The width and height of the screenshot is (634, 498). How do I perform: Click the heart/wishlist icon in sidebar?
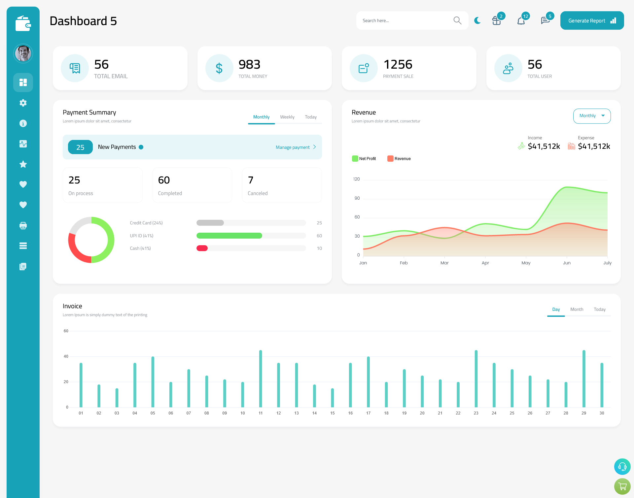[x=23, y=184]
